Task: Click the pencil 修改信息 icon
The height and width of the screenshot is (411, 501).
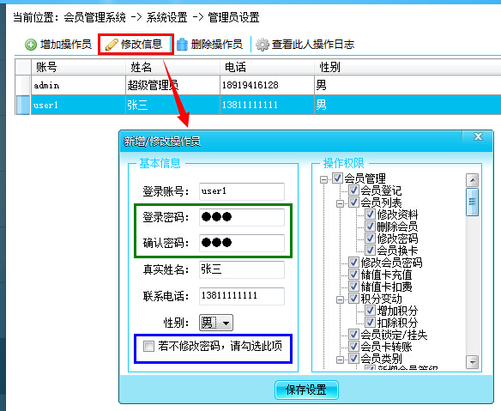Action: [112, 45]
